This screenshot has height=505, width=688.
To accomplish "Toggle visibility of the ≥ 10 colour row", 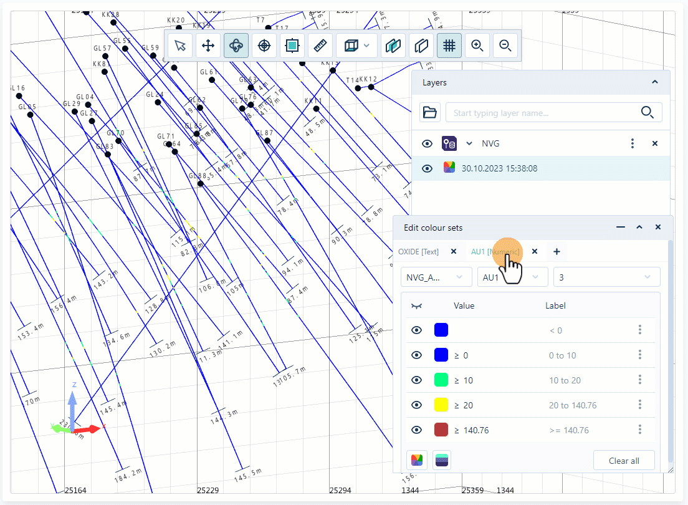I will (416, 380).
